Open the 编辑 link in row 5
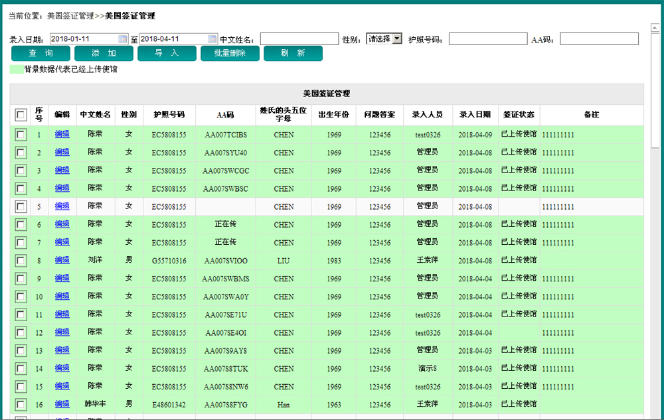The height and width of the screenshot is (420, 664). point(62,206)
